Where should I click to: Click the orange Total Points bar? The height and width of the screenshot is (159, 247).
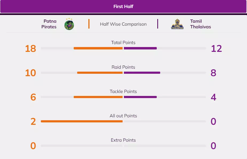[98, 48]
